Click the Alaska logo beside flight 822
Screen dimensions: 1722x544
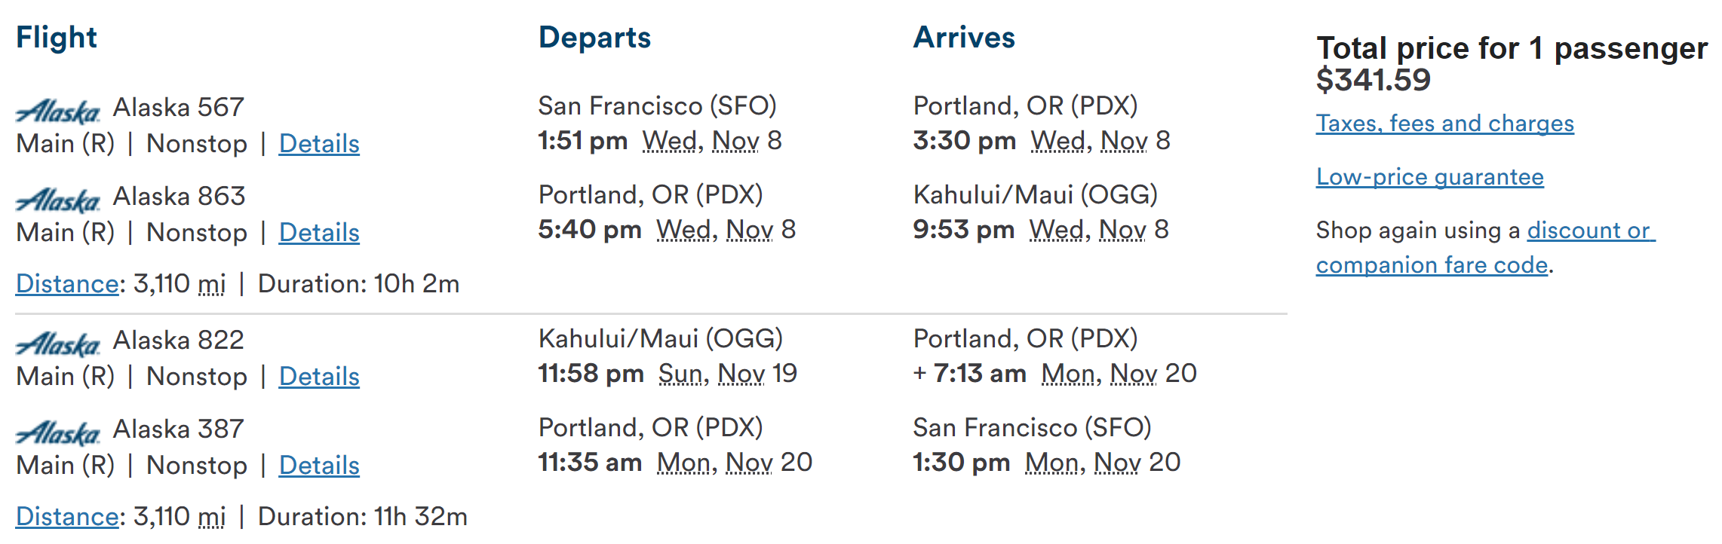point(58,344)
